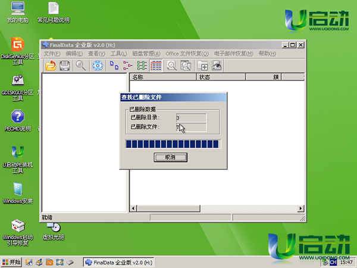Click the search in files toolbar icon
The height and width of the screenshot is (268, 357).
click(186, 66)
